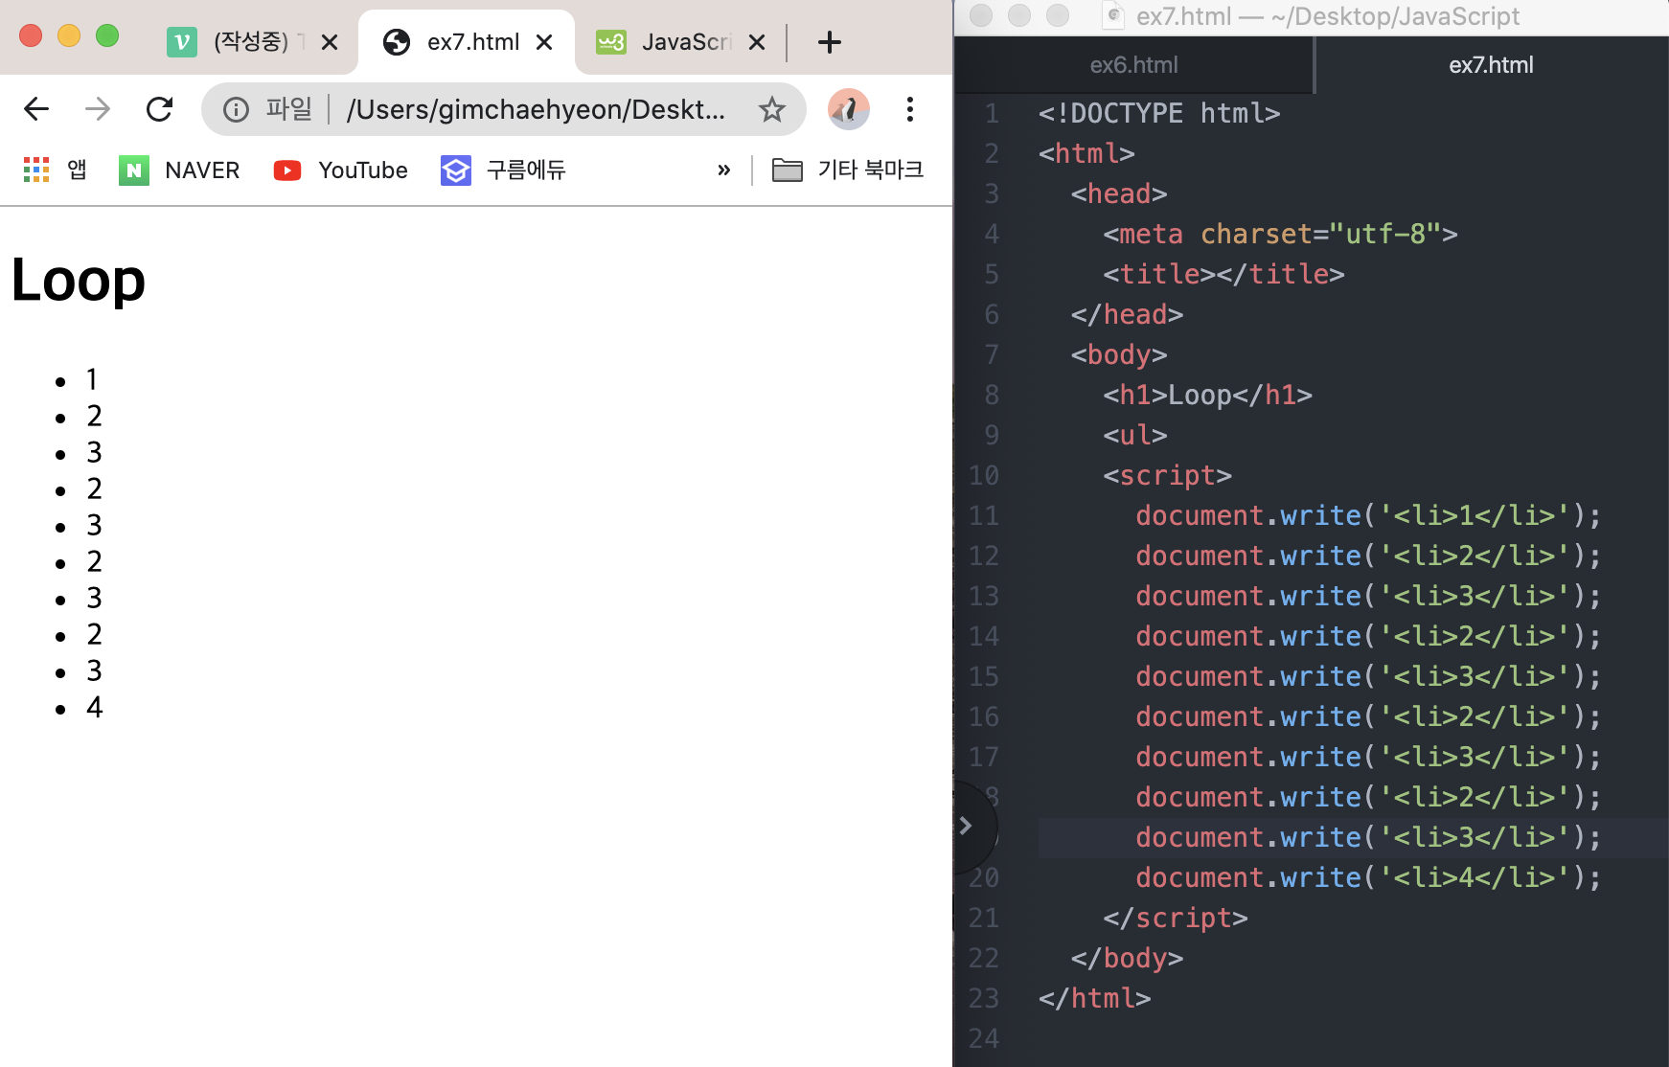Click the <ul> tag in the code
This screenshot has width=1669, height=1067.
coord(1135,435)
